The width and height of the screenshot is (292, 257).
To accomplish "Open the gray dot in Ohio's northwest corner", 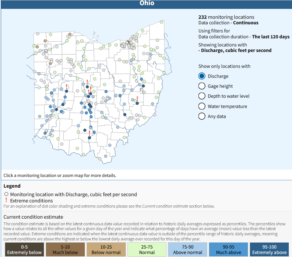I will pyautogui.click(x=38, y=34).
